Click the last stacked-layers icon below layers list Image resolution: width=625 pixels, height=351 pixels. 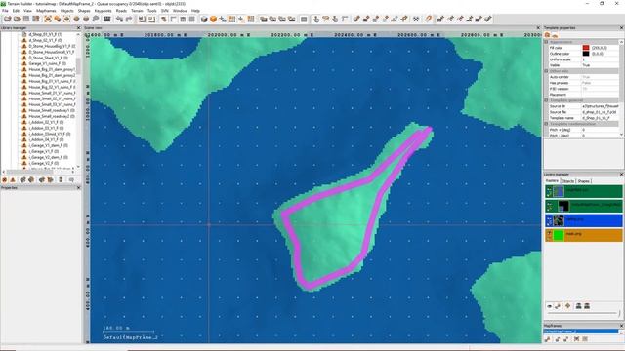click(x=587, y=306)
